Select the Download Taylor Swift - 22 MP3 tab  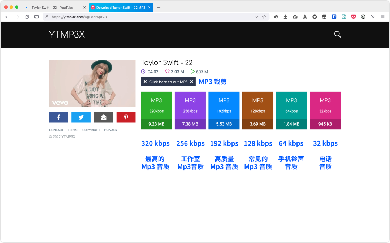pyautogui.click(x=121, y=8)
